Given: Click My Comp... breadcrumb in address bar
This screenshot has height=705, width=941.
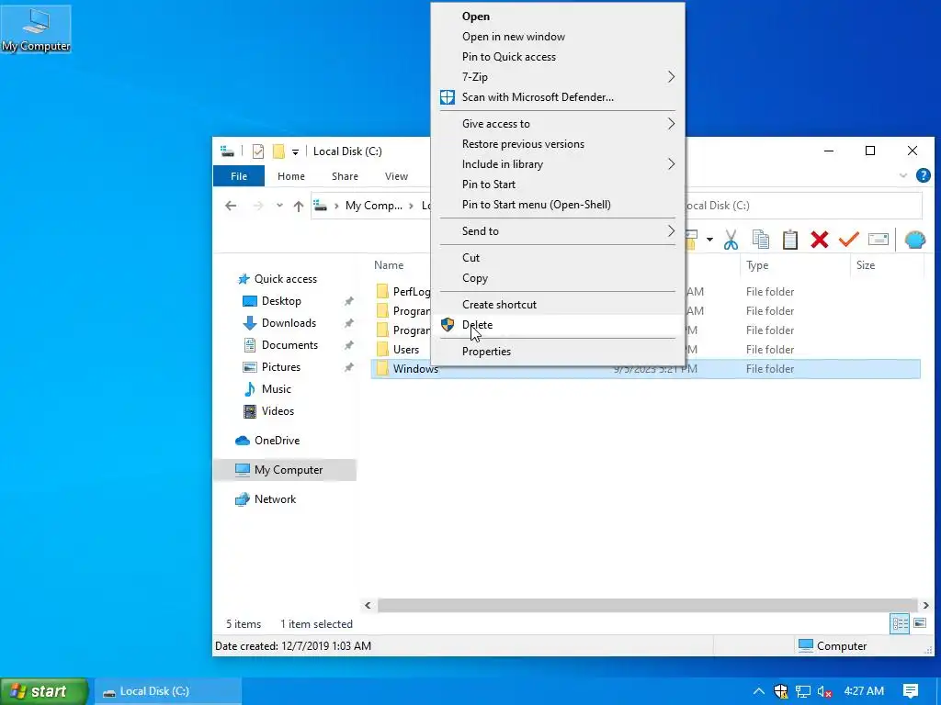Looking at the screenshot, I should [373, 206].
